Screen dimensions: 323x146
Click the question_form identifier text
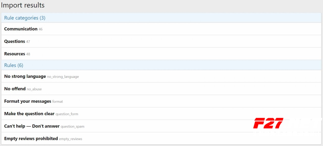click(67, 114)
